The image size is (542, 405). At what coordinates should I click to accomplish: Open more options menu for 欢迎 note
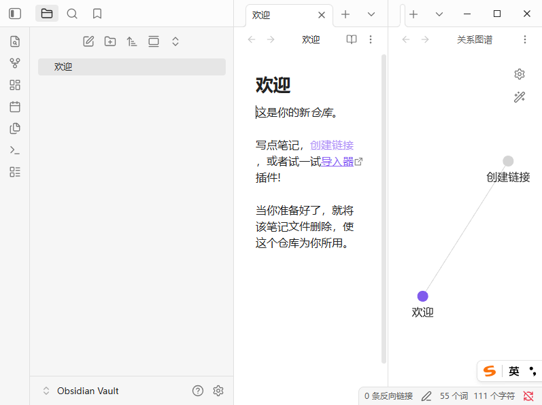pyautogui.click(x=371, y=39)
